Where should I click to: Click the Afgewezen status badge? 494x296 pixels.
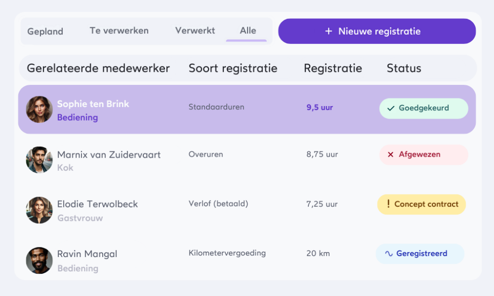coord(424,155)
